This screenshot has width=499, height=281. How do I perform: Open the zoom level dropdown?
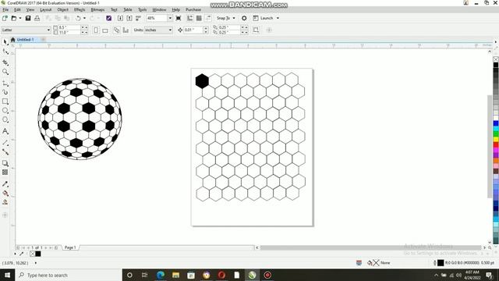(x=170, y=18)
